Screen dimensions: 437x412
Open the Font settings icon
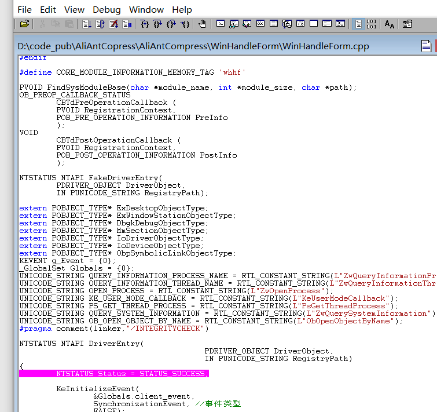click(390, 24)
